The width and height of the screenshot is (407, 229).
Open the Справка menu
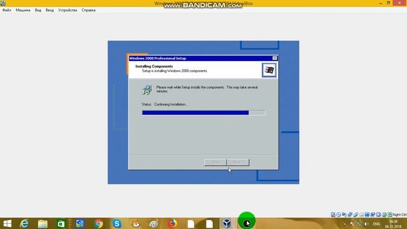coord(88,10)
